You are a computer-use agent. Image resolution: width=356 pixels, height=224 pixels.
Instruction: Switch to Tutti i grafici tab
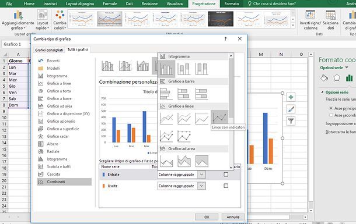(x=78, y=49)
